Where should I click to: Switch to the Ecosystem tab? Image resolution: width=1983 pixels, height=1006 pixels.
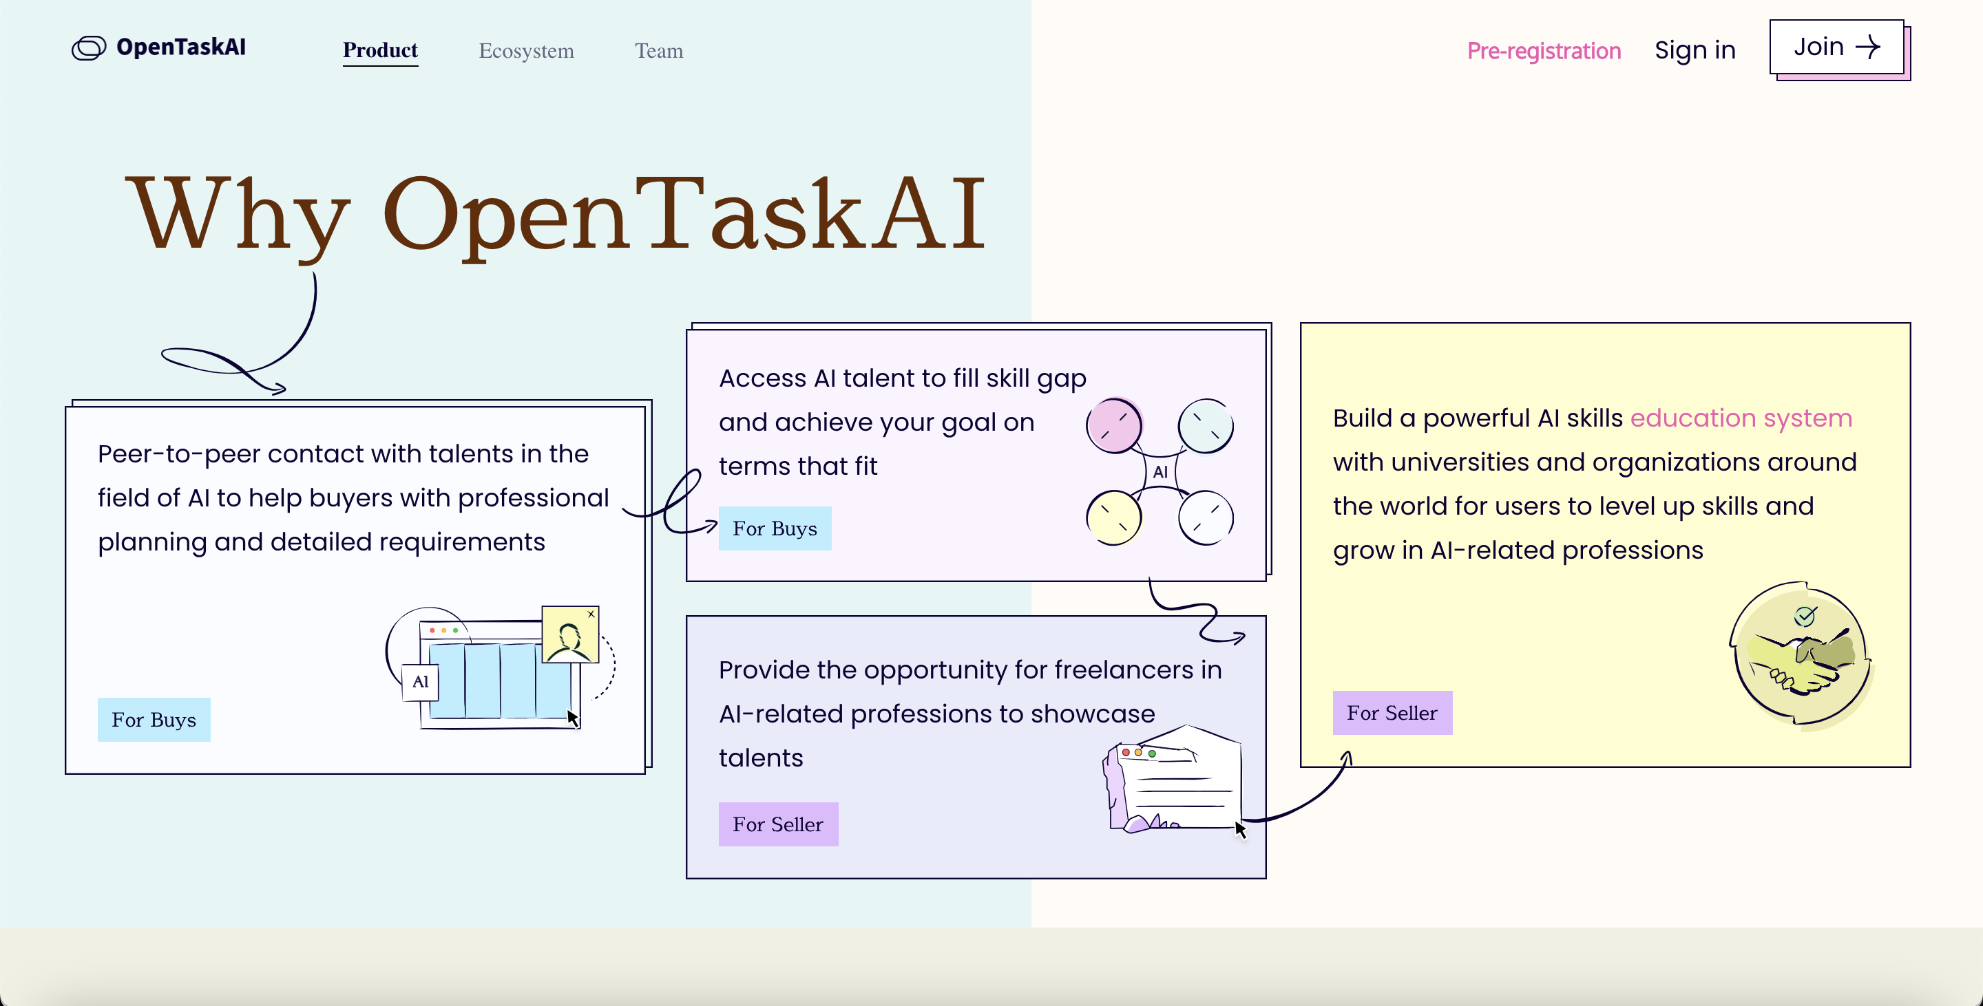click(526, 51)
